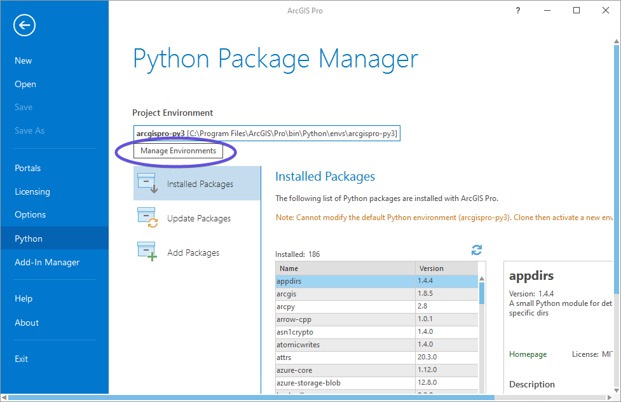Open the About page
Viewport: 621px width, 402px height.
click(x=27, y=322)
